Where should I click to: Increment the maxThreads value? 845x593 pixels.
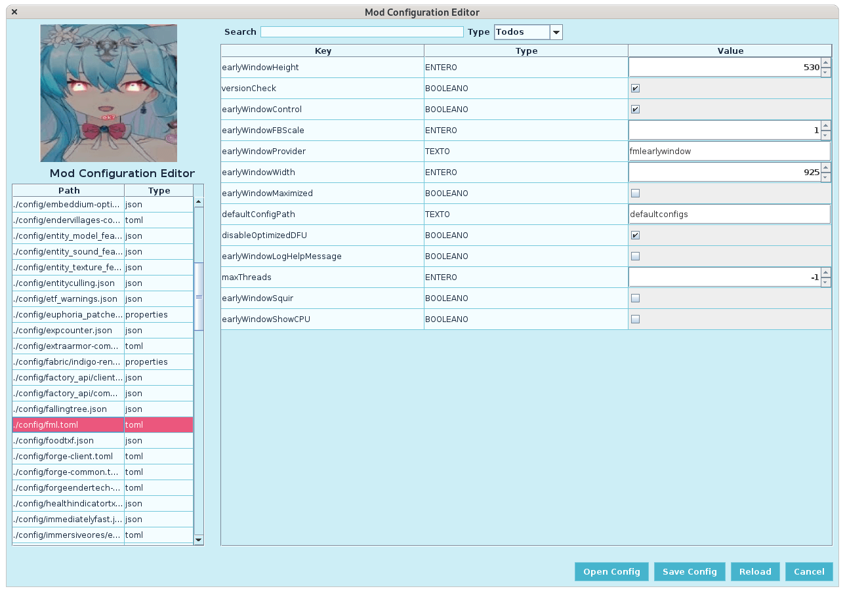(826, 272)
